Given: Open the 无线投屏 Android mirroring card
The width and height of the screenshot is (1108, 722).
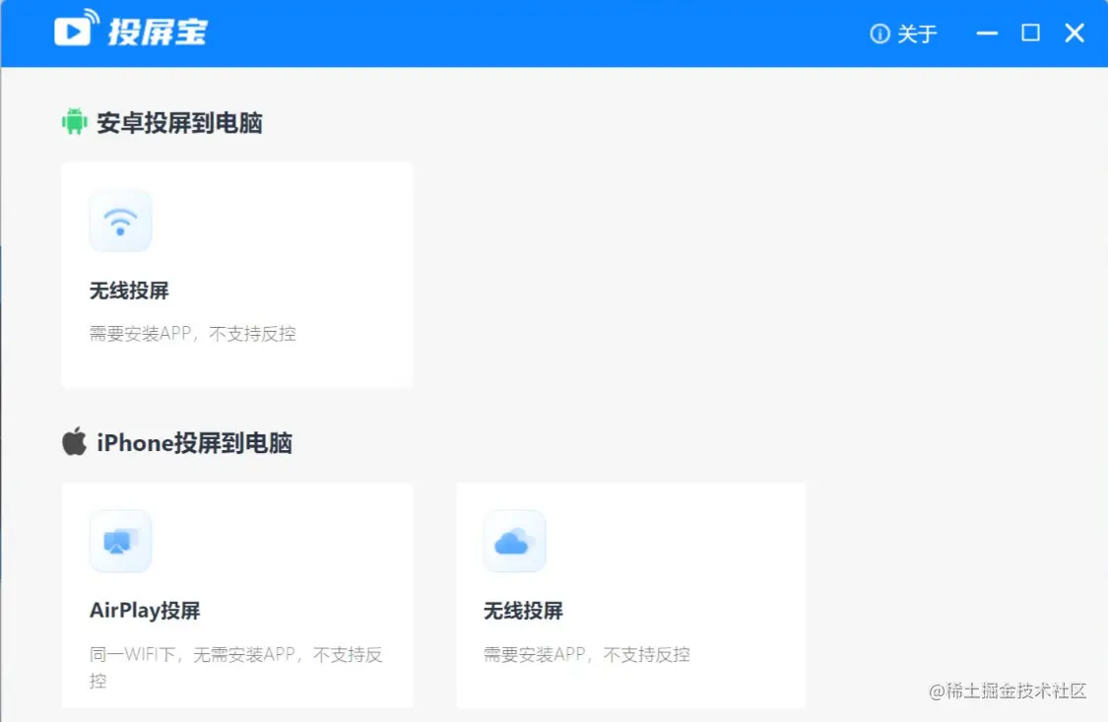Looking at the screenshot, I should pos(236,274).
